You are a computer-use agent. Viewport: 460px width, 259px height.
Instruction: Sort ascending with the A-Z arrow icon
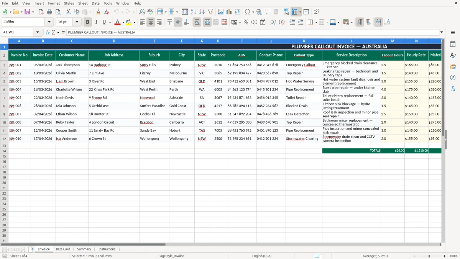click(194, 12)
